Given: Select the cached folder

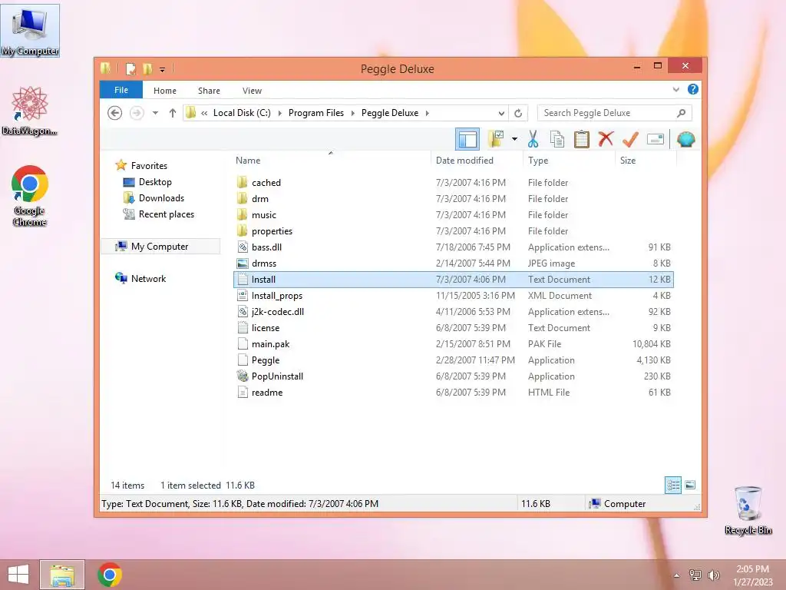Looking at the screenshot, I should (453, 183).
